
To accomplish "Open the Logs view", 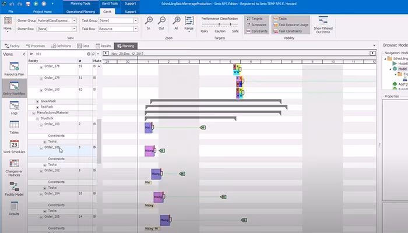I will (14, 107).
